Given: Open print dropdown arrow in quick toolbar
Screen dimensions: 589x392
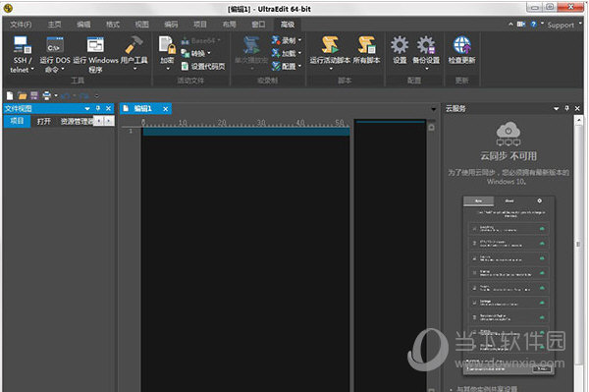Looking at the screenshot, I should tap(56, 96).
